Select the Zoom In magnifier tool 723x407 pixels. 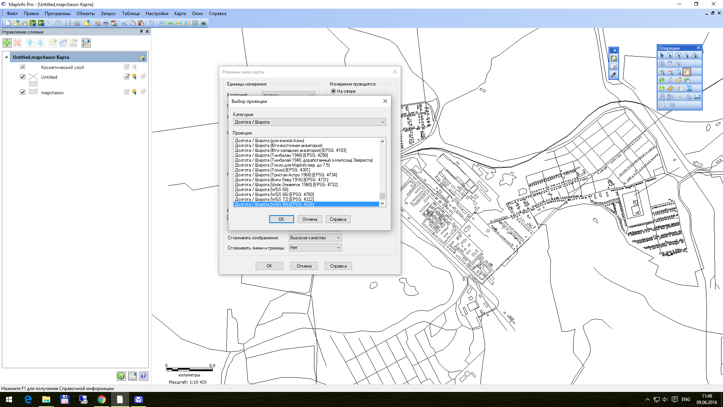[662, 72]
